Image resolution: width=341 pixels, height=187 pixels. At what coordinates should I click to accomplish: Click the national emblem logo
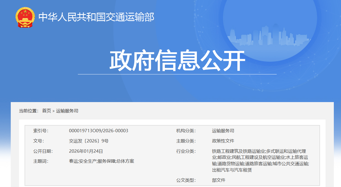(x=25, y=17)
